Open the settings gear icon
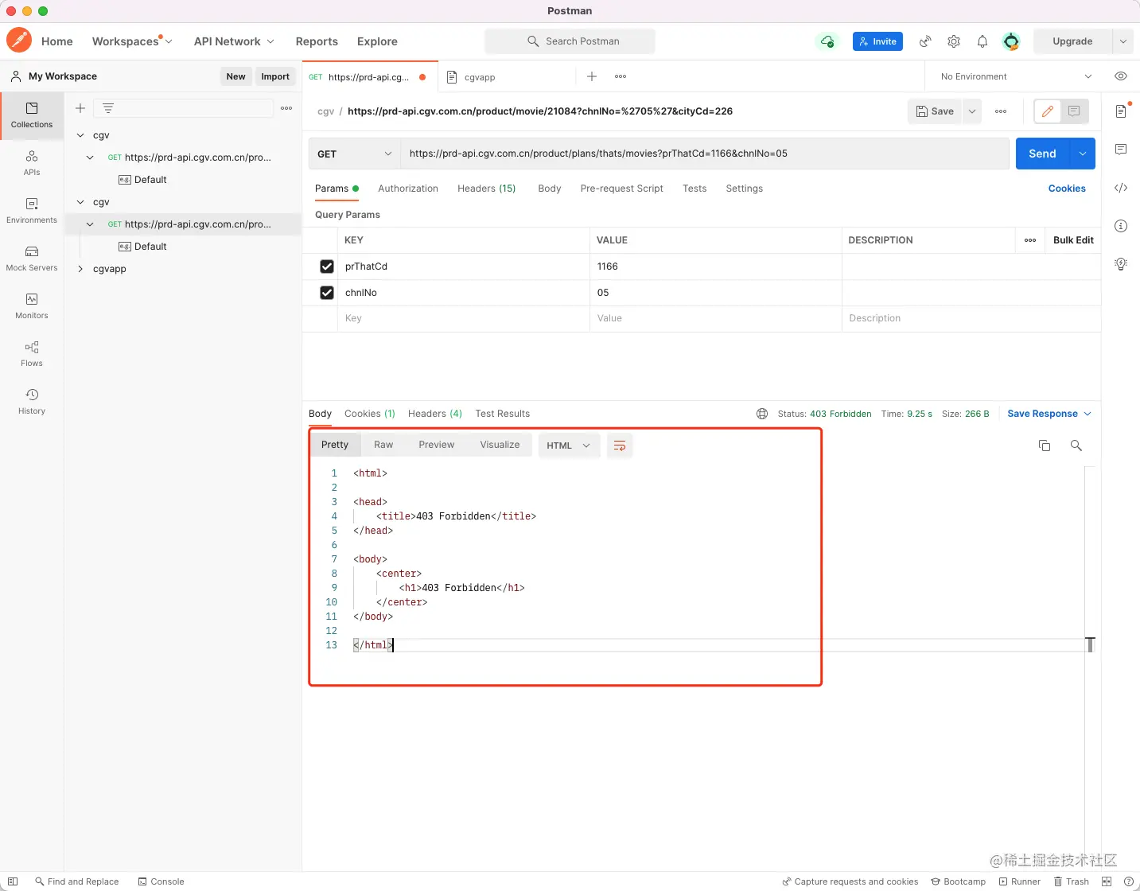Image resolution: width=1140 pixels, height=891 pixels. click(x=954, y=41)
